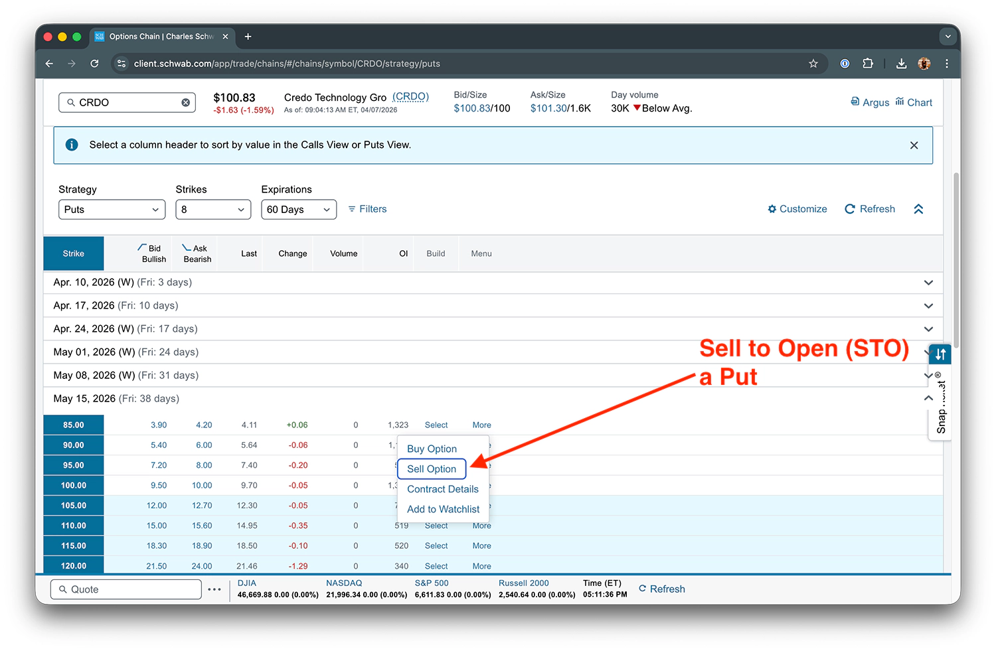Choose Sell Option from the menu
Image resolution: width=996 pixels, height=651 pixels.
[x=432, y=469]
